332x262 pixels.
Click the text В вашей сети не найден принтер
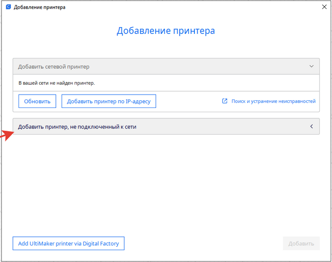tap(56, 83)
